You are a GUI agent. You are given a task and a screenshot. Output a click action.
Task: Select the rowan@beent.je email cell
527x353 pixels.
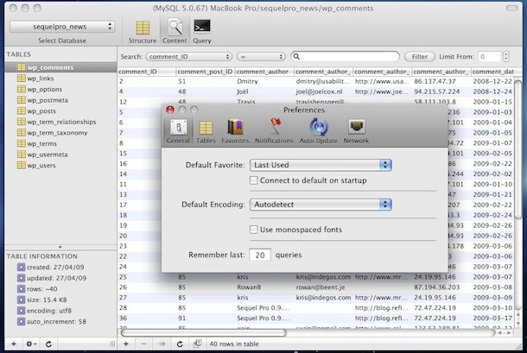click(323, 287)
